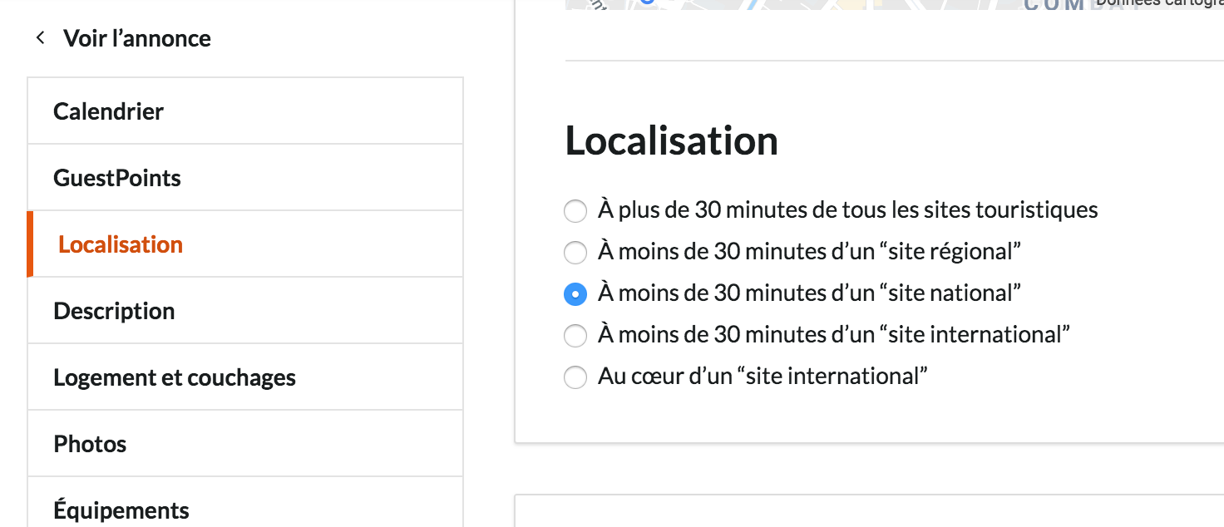This screenshot has height=527, width=1224.
Task: Click the orange indicator bar beside Localisation
Action: [32, 244]
